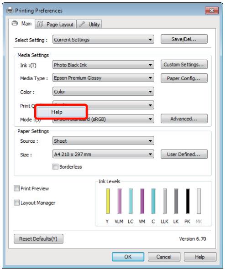The height and width of the screenshot is (269, 225).
Task: Close the Printing Preferences dialog
Action: coord(212,10)
